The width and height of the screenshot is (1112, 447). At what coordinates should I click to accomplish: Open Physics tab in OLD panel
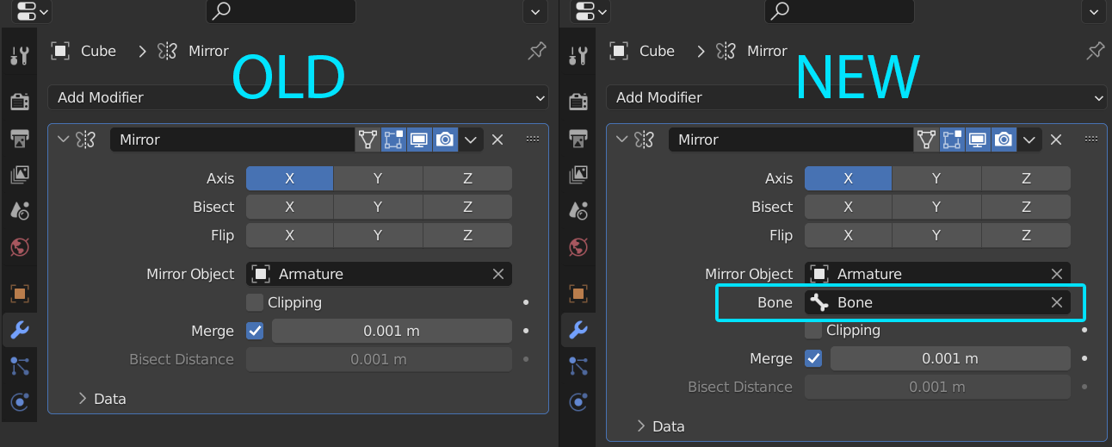[x=20, y=402]
